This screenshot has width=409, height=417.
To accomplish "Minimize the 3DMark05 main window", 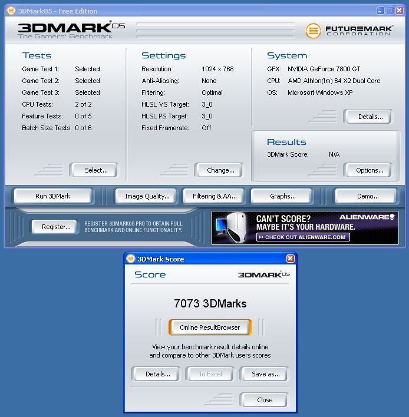I will (381, 11).
